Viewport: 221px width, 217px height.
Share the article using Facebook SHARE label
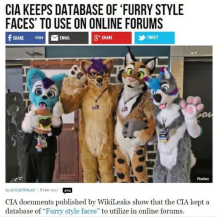[x=18, y=38]
